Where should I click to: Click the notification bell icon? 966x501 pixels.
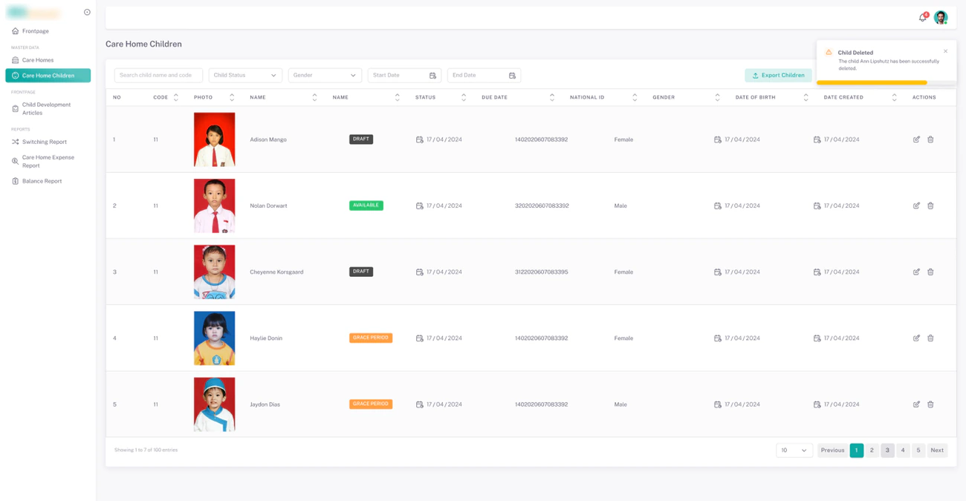(923, 17)
